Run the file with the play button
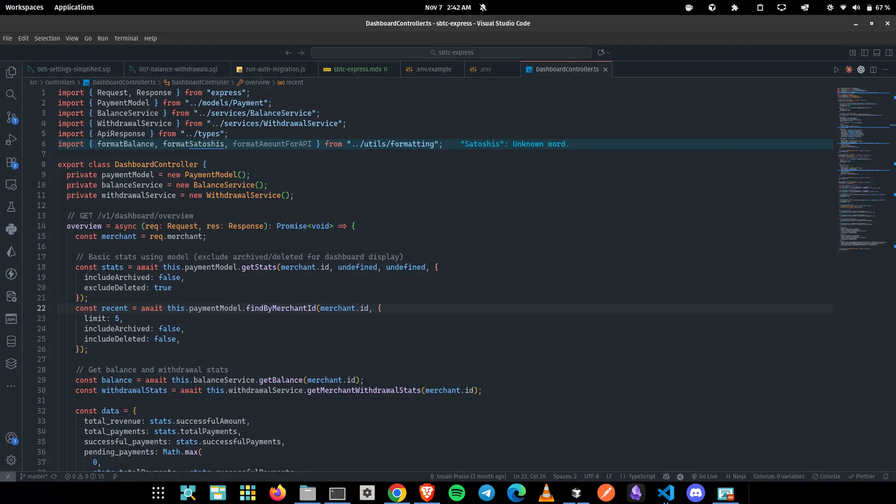896x504 pixels. pos(836,70)
